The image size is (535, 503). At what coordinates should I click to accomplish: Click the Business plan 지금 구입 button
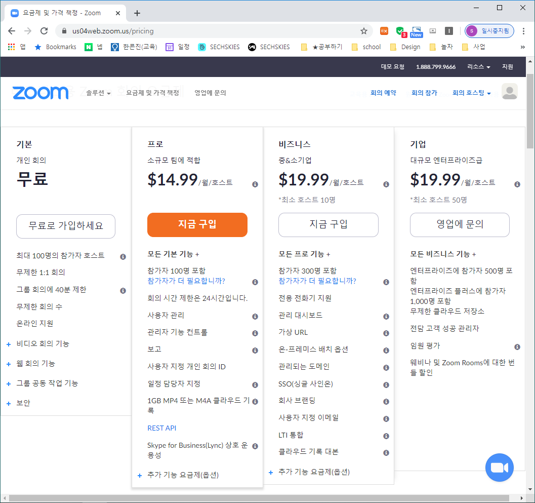[328, 225]
